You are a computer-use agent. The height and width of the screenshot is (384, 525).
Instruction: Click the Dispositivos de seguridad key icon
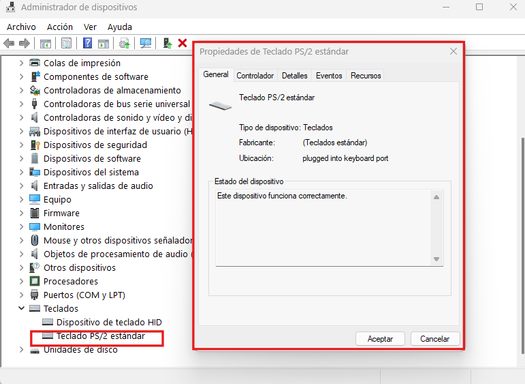35,145
